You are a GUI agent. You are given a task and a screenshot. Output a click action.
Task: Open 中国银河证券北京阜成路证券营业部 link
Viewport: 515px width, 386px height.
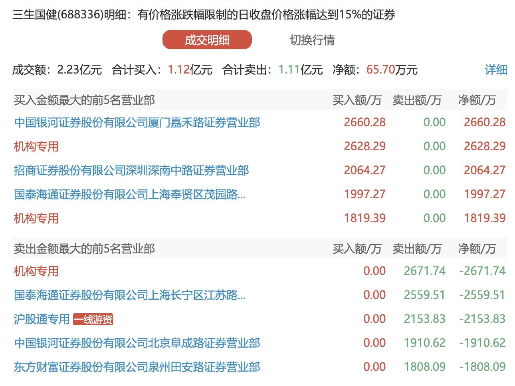pos(137,343)
